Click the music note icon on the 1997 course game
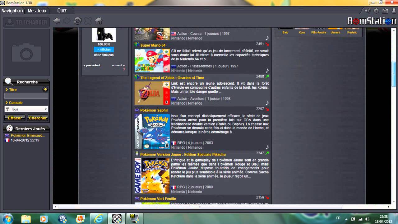This screenshot has width=398, height=224. pyautogui.click(x=267, y=38)
